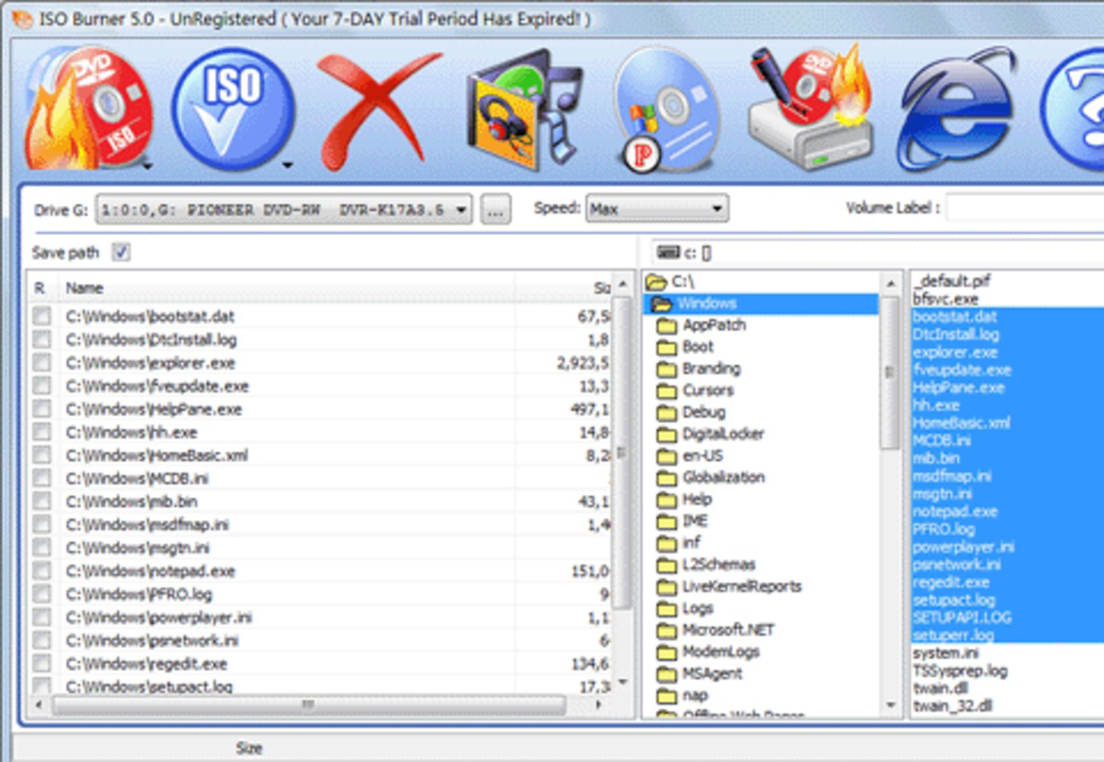Image resolution: width=1104 pixels, height=762 pixels.
Task: Open the Internet Explorer e icon
Action: pos(957,110)
